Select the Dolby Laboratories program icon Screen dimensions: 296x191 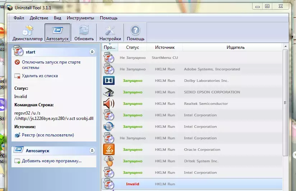pyautogui.click(x=109, y=80)
